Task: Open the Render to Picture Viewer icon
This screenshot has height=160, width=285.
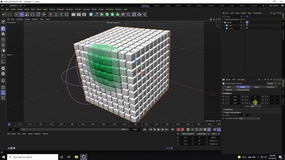Action: click(x=79, y=14)
